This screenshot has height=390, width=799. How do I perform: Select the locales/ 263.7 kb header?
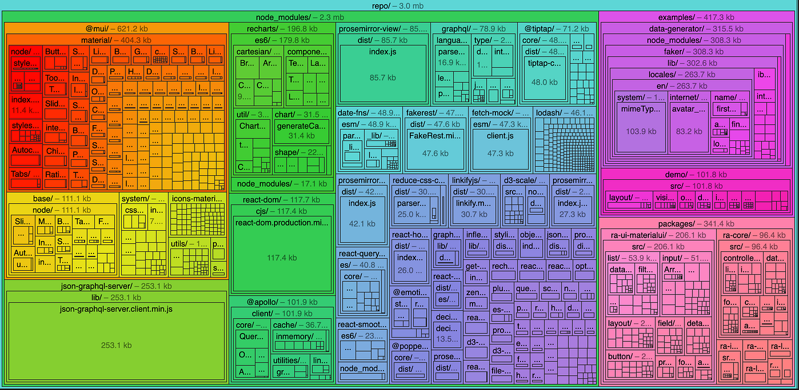[x=681, y=74]
